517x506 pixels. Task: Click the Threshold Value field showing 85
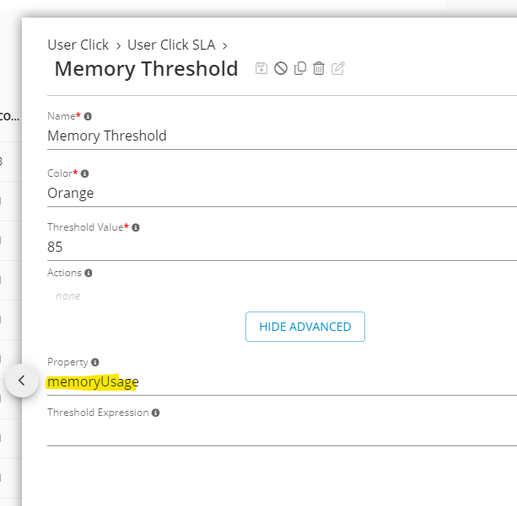click(278, 247)
